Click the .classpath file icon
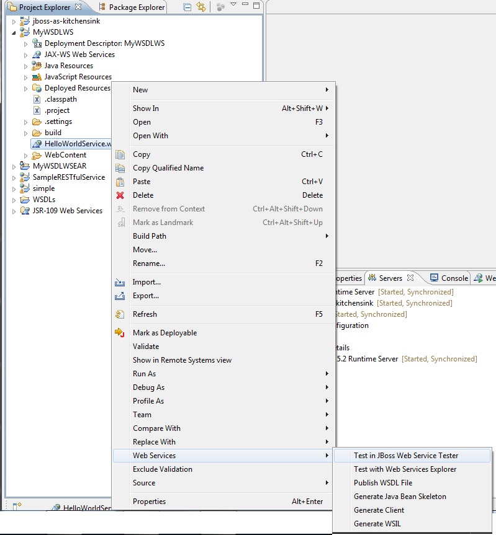 tap(37, 99)
